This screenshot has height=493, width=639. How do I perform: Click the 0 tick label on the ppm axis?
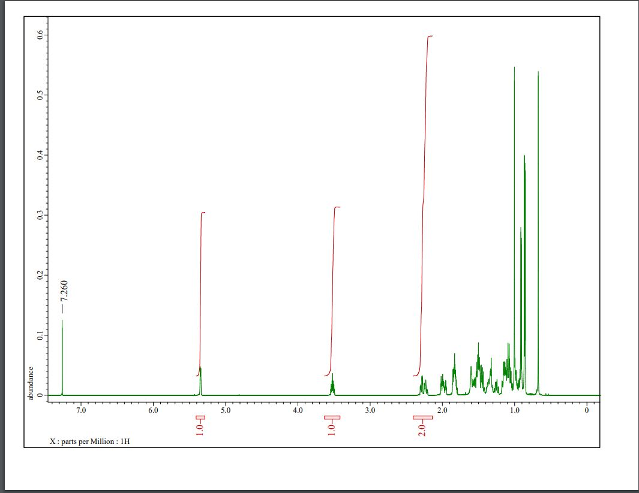[587, 410]
